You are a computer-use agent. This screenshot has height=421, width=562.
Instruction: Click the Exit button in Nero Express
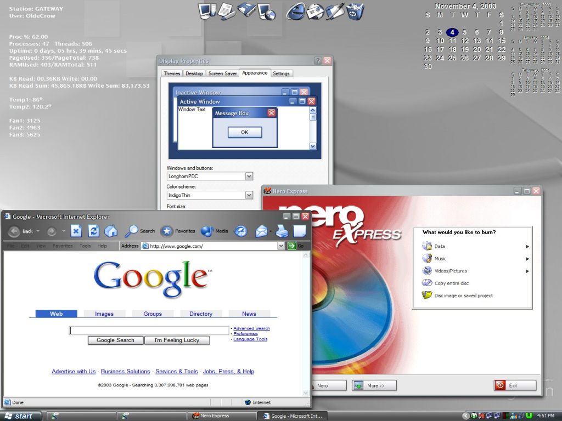(x=515, y=385)
